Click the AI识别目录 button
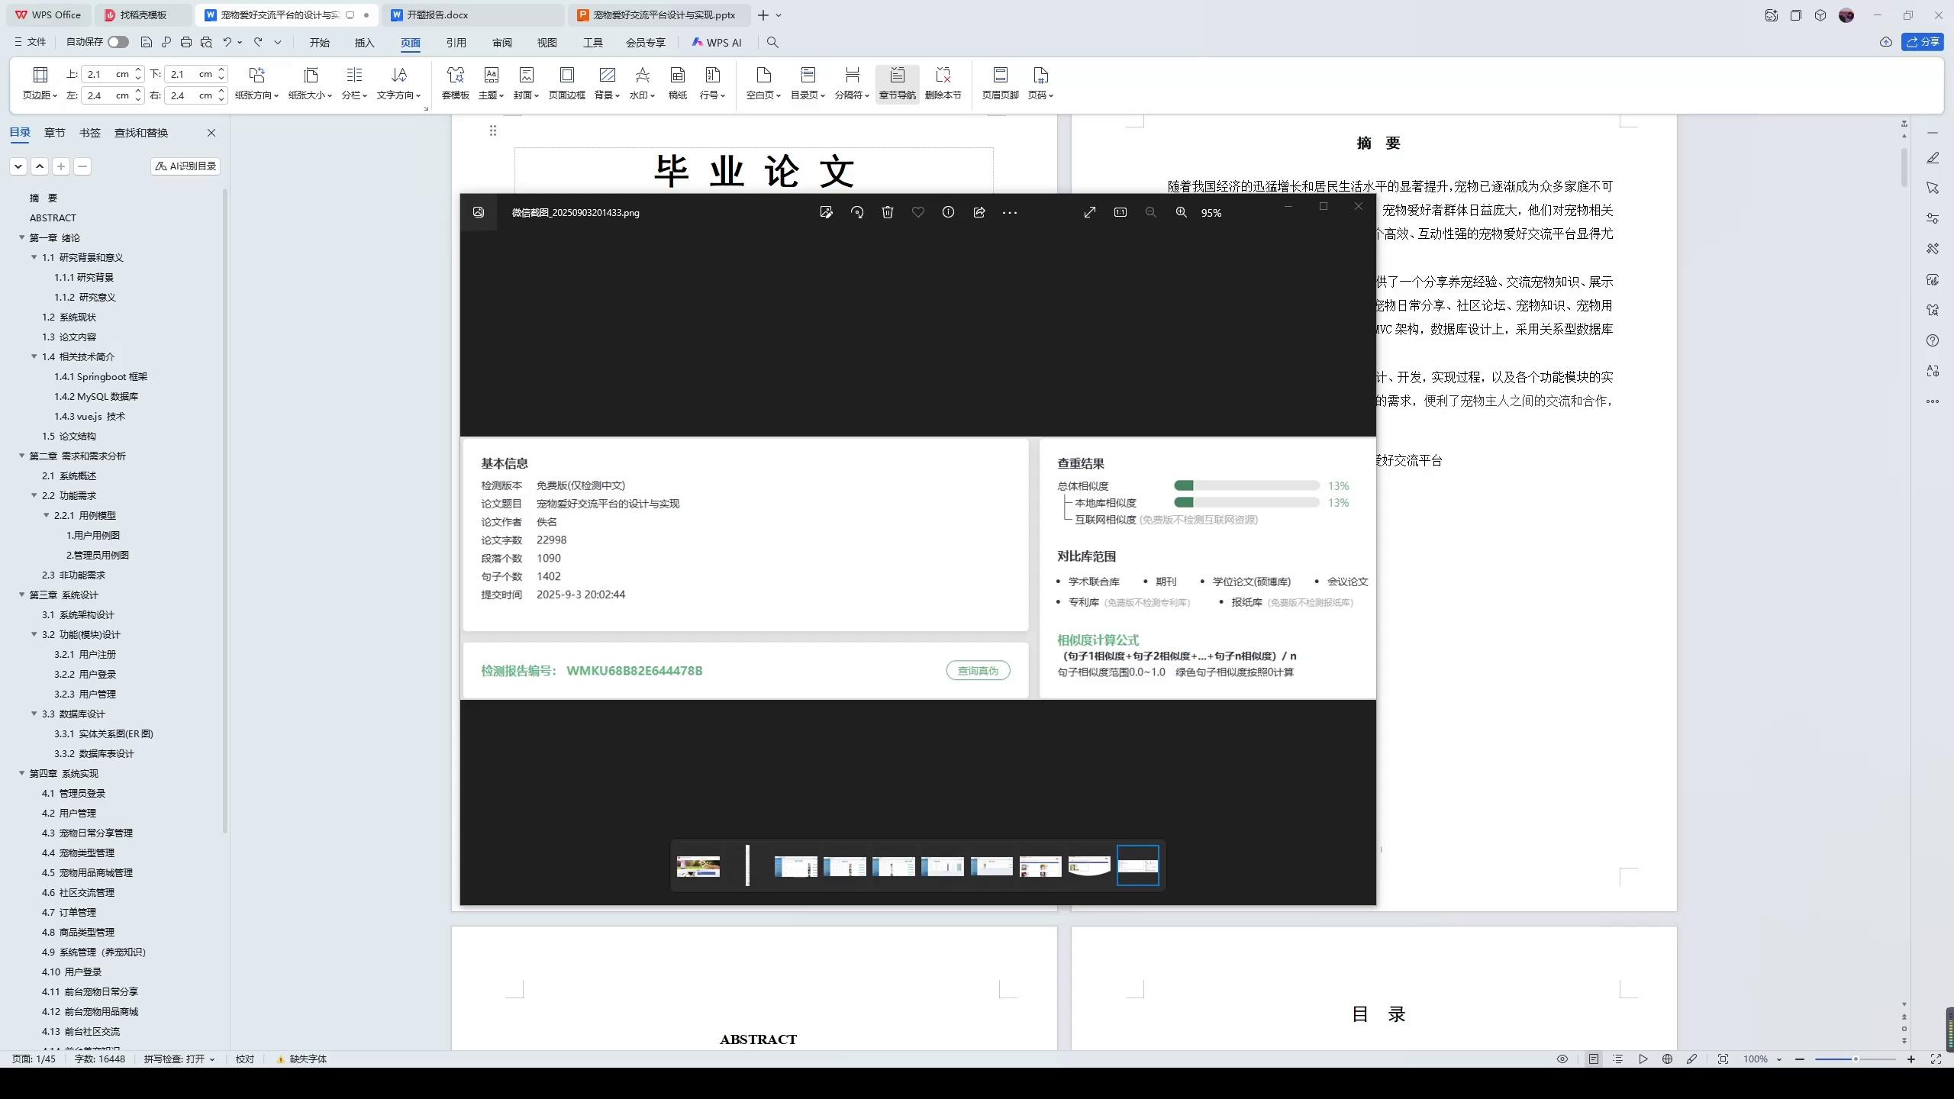This screenshot has height=1099, width=1954. [x=185, y=166]
